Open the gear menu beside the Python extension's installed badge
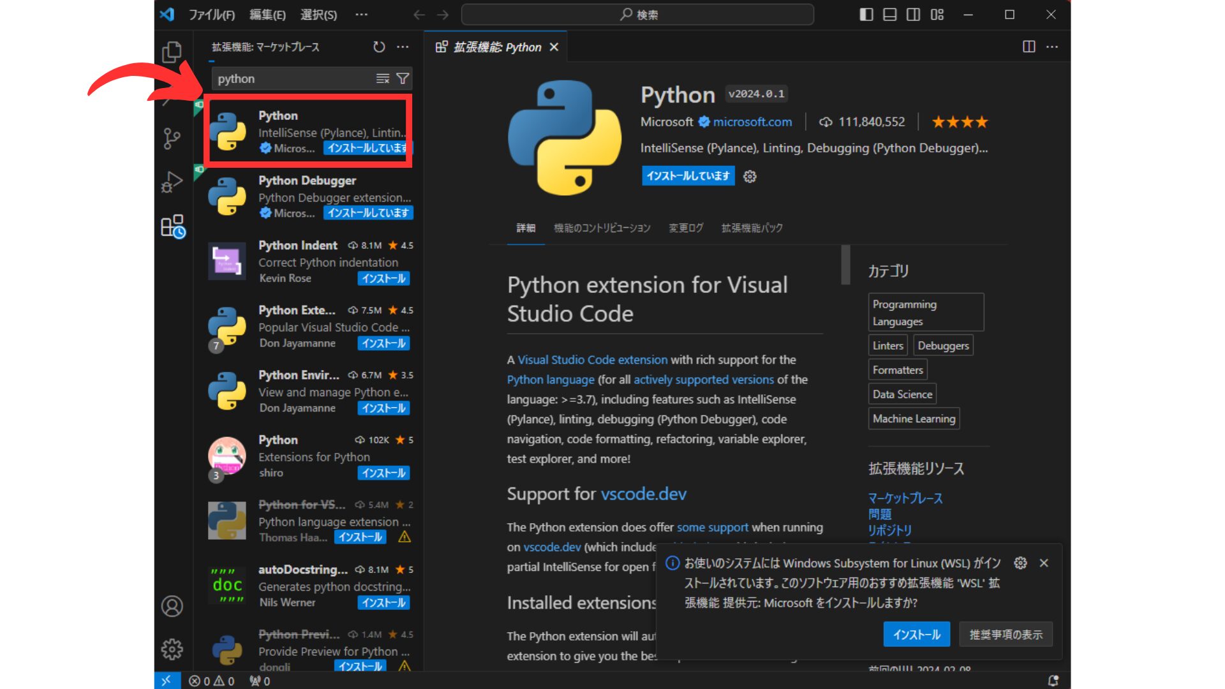 pos(750,177)
